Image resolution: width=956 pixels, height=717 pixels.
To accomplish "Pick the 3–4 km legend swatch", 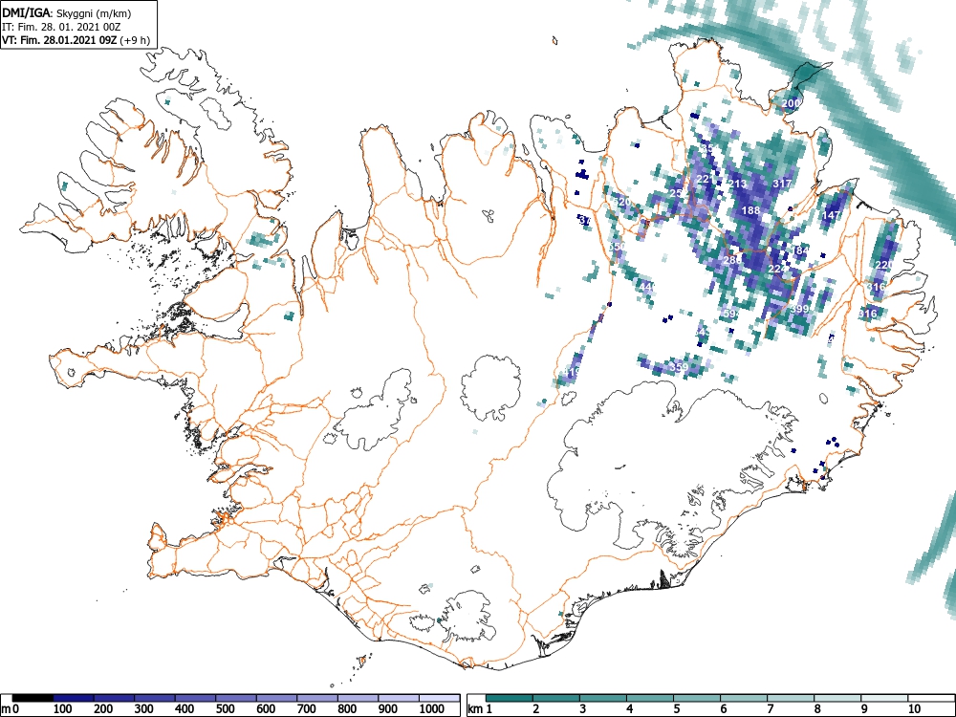I will 603,698.
